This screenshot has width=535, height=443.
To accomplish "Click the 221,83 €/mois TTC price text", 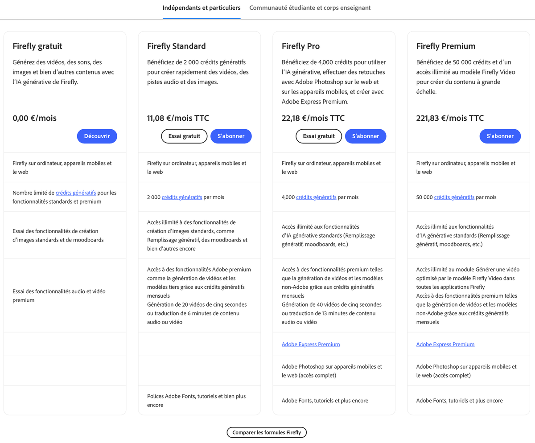I will (x=450, y=118).
